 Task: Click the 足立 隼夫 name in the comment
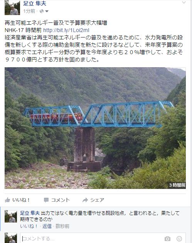tap(30, 213)
